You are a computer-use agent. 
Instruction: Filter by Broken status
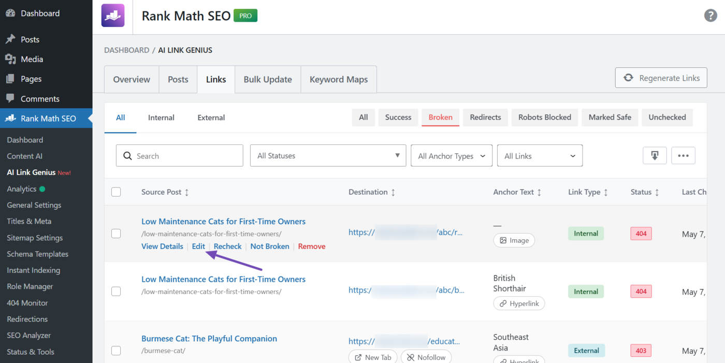pyautogui.click(x=441, y=117)
